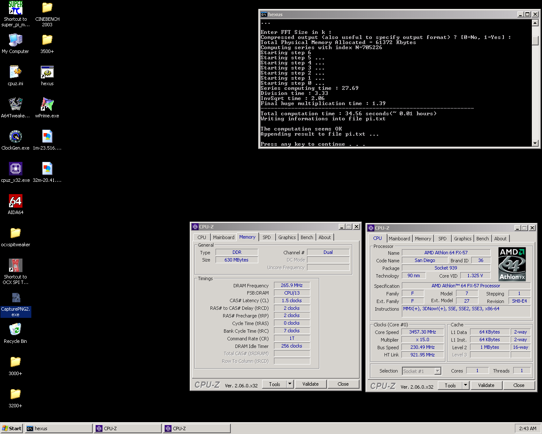Click Close button in right CPU-Z window
The width and height of the screenshot is (542, 434).
coord(519,385)
